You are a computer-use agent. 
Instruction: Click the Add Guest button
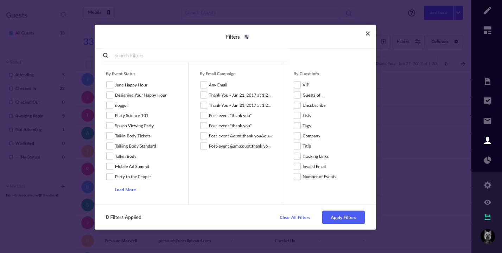tap(439, 13)
